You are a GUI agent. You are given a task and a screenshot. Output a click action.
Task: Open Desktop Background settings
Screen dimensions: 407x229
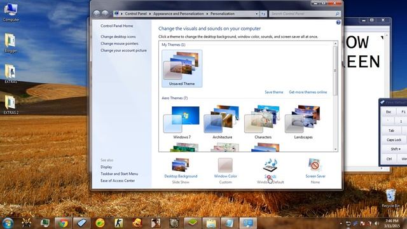pyautogui.click(x=181, y=171)
